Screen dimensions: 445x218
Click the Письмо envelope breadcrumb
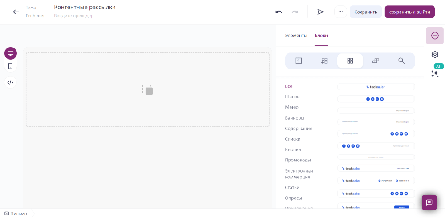coord(16,214)
